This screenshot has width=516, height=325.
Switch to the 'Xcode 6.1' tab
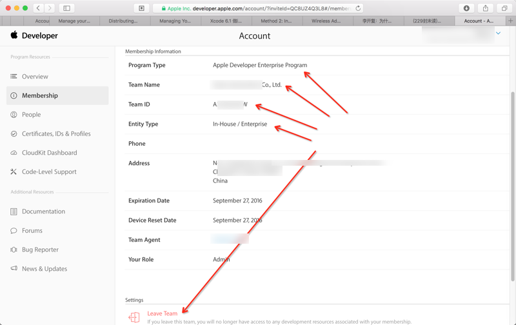click(x=226, y=21)
